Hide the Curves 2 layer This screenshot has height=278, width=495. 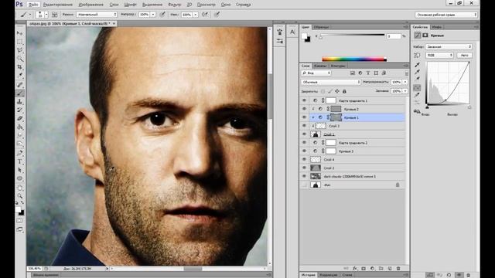coord(304,109)
